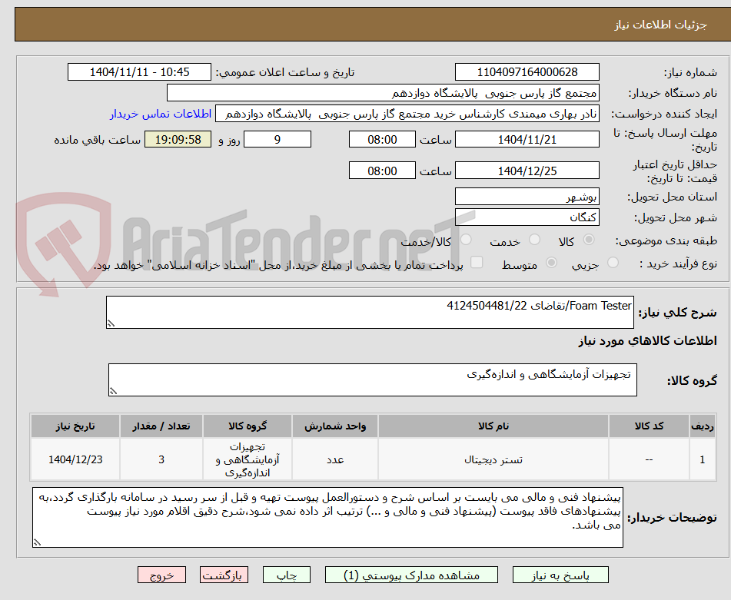Viewport: 731px width, 600px height.
Task: Open اطلاعات تماس خریدار link
Action: 161,114
